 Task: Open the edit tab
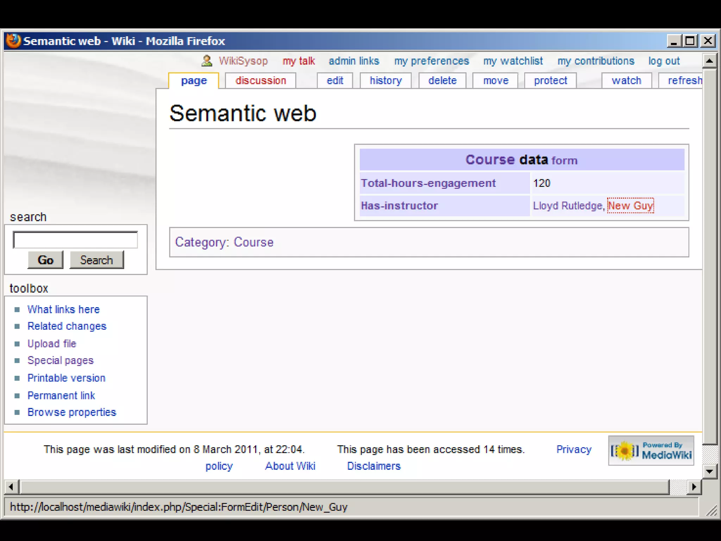click(335, 81)
